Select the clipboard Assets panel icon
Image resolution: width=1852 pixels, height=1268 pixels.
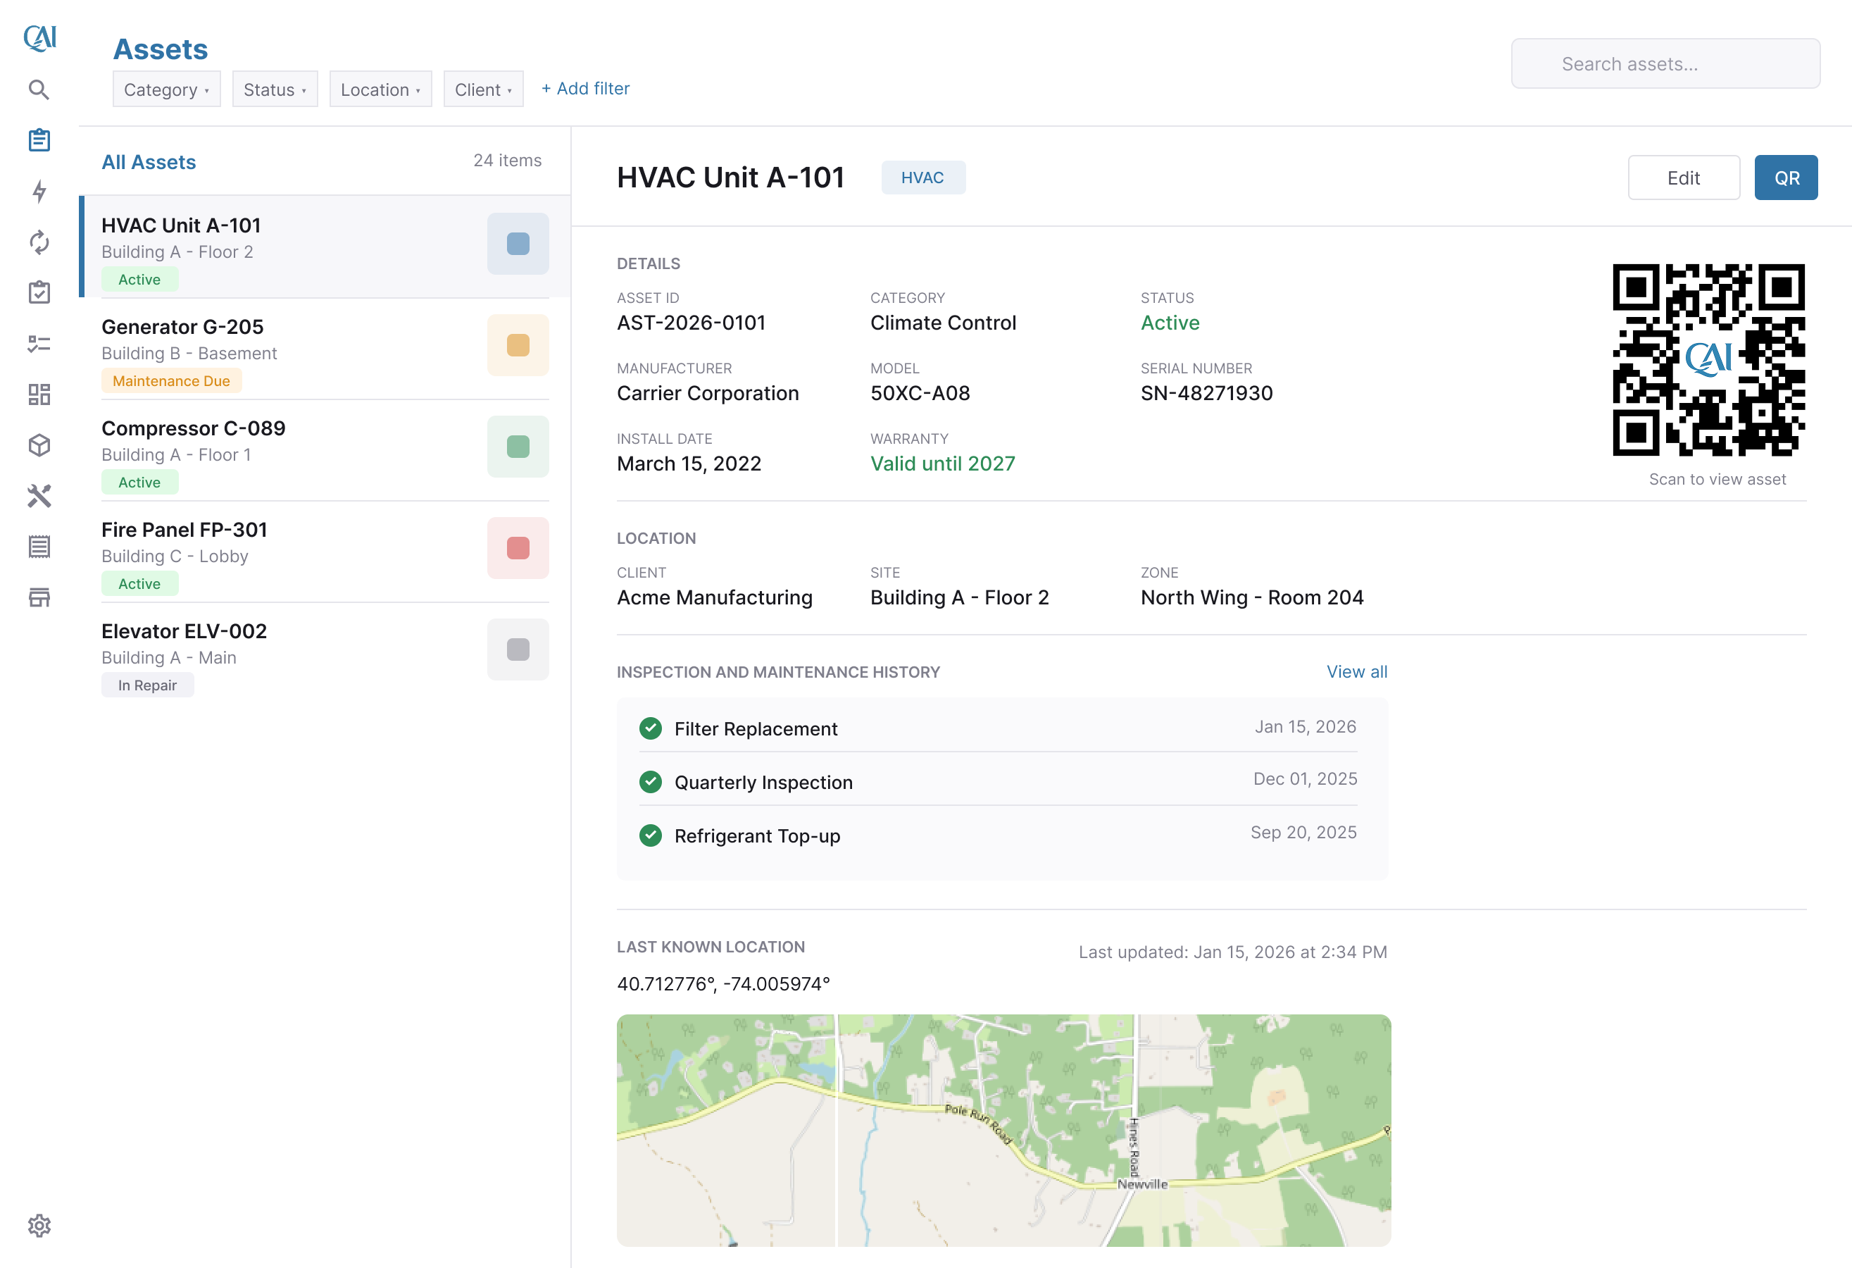(x=38, y=139)
